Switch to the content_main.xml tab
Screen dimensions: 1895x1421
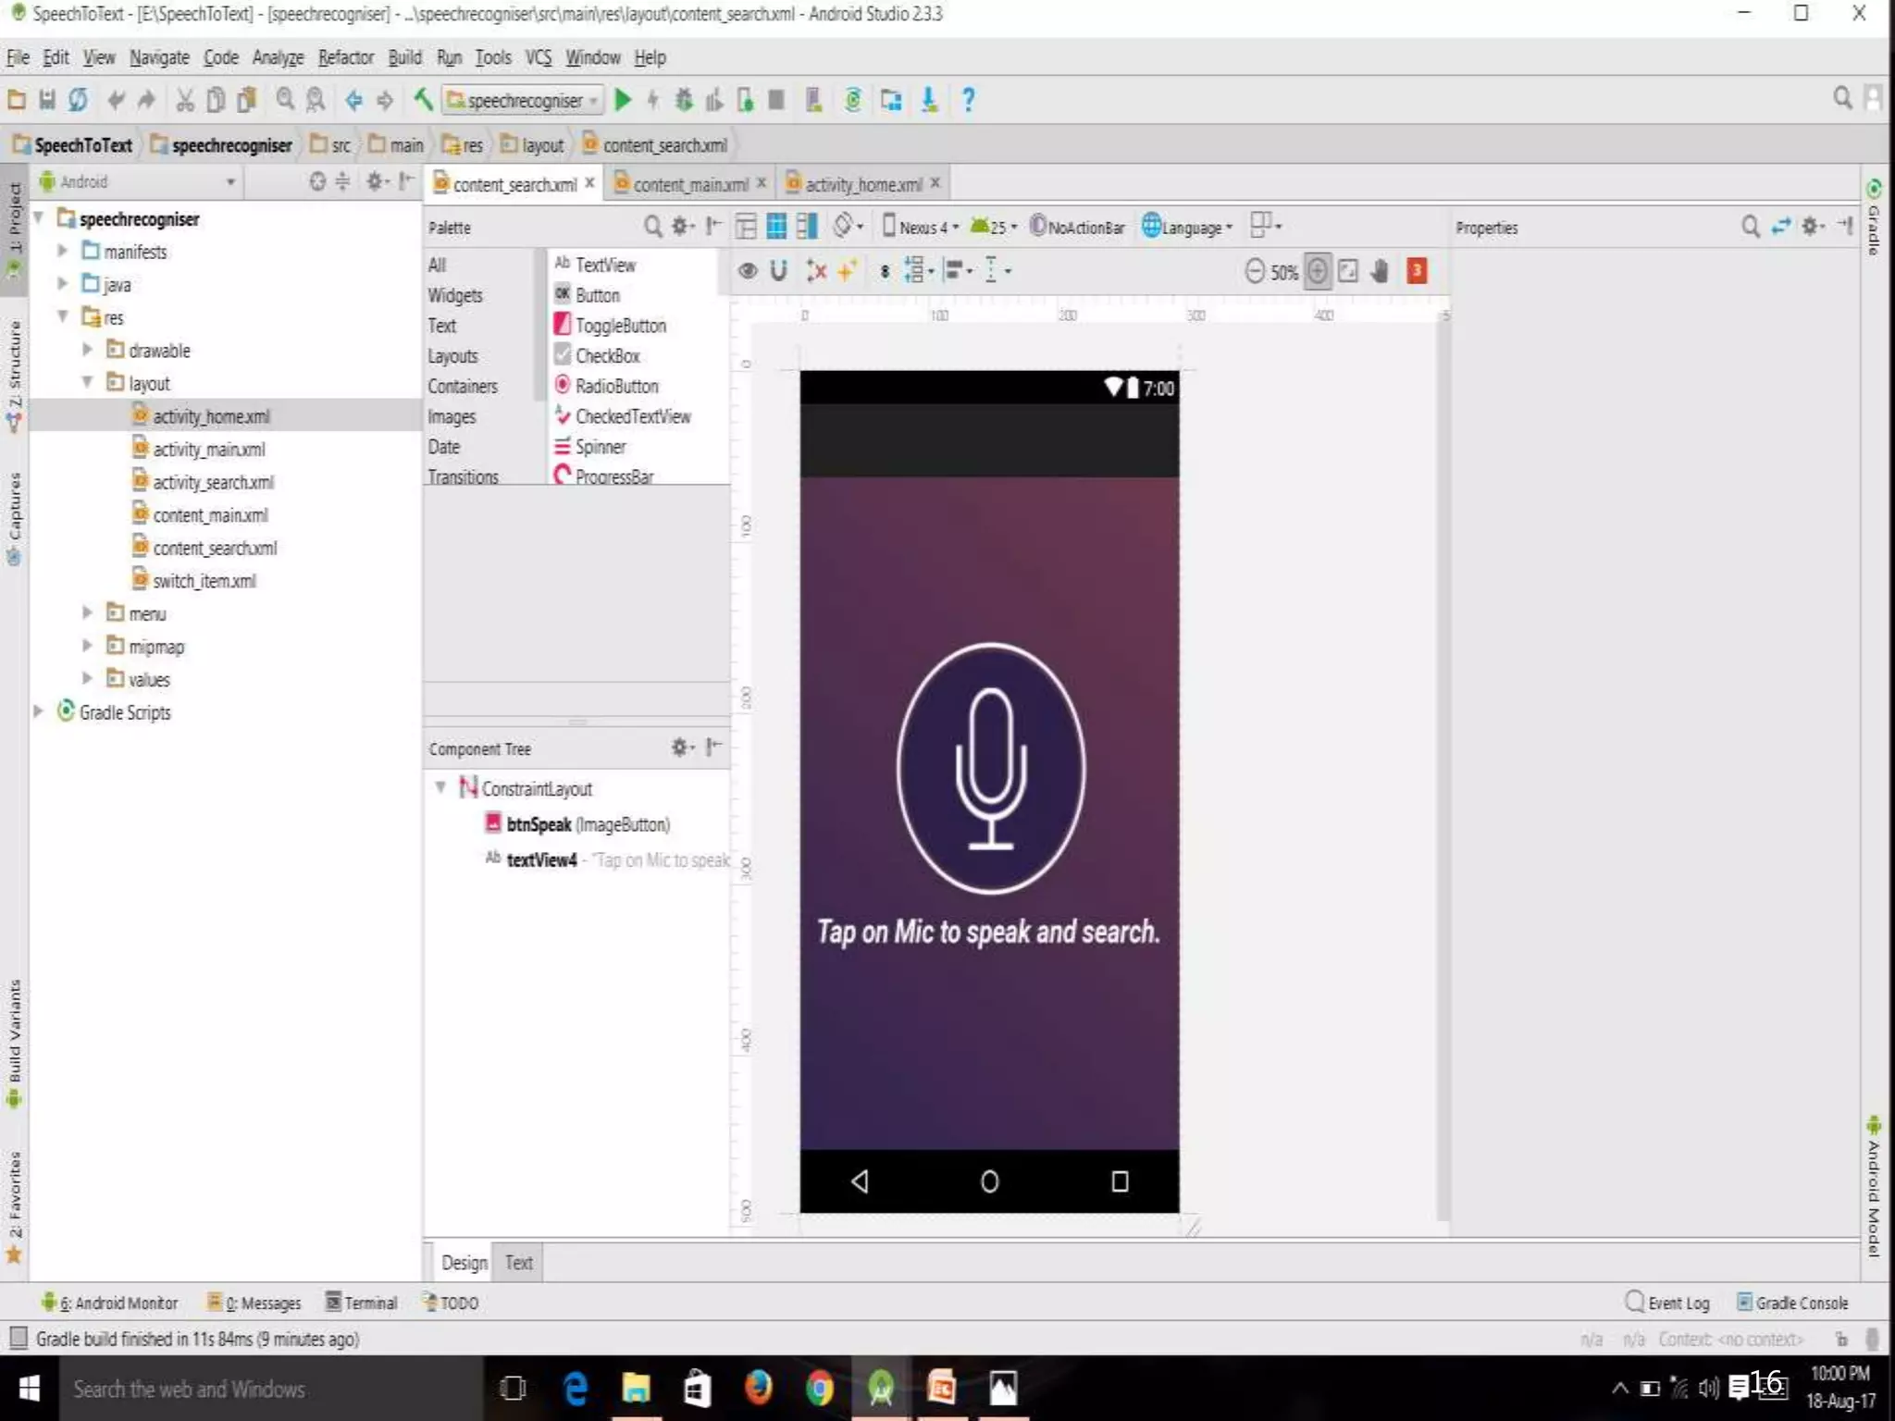point(689,184)
